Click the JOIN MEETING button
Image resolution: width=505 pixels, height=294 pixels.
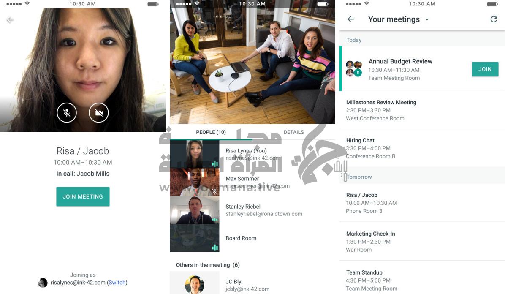(x=83, y=196)
